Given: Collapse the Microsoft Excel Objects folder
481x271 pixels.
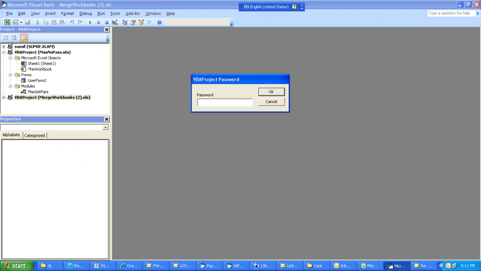Looking at the screenshot, I should click(10, 58).
